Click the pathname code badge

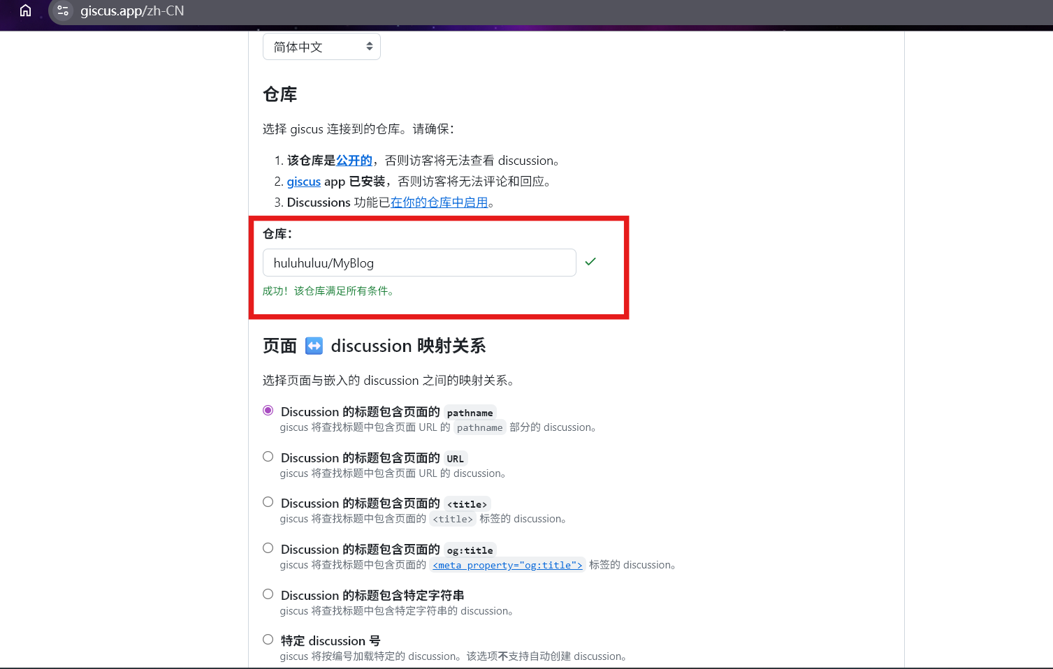[470, 412]
